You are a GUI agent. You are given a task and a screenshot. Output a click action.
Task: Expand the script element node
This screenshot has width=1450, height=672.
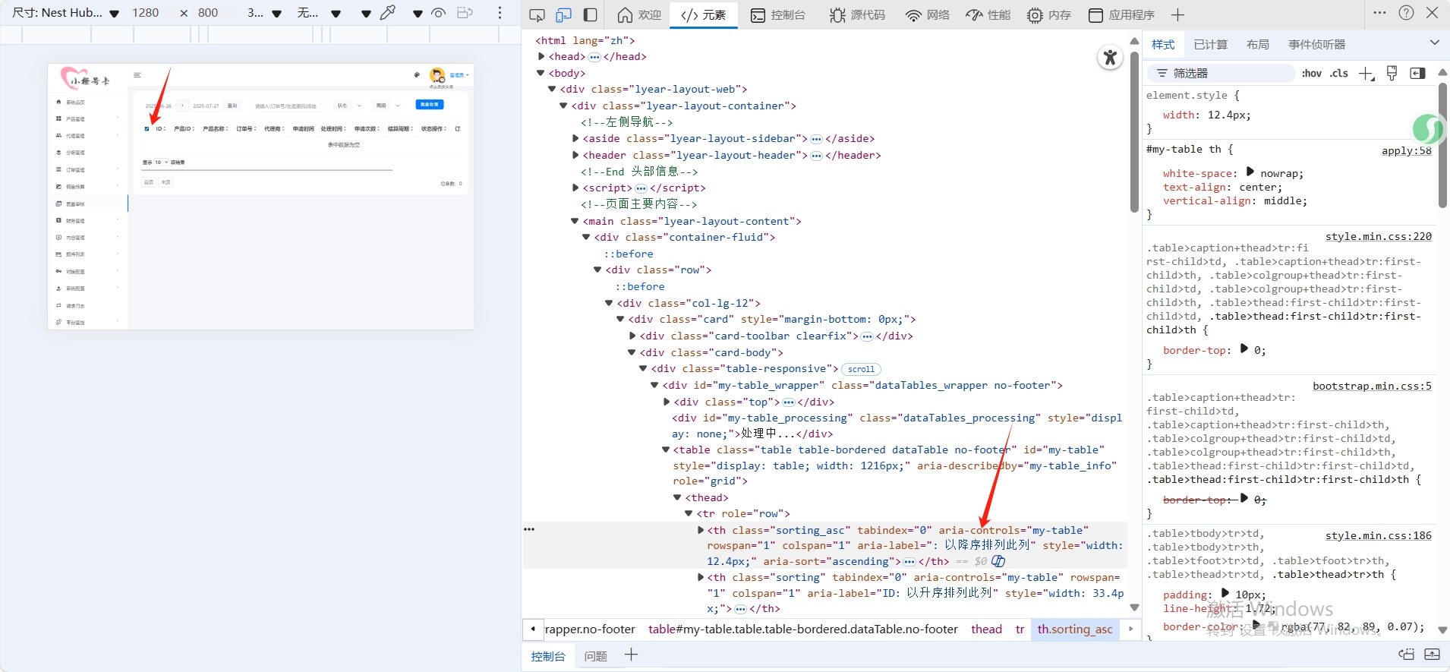pos(576,188)
